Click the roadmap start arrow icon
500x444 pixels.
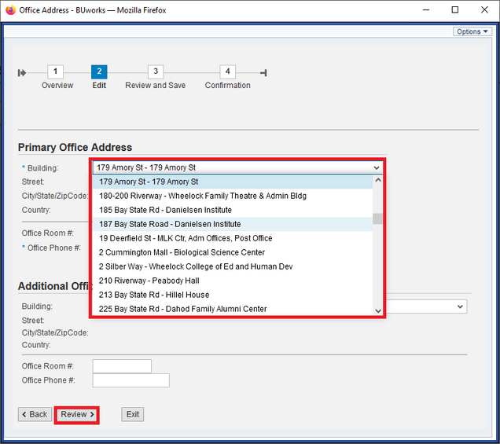(22, 73)
